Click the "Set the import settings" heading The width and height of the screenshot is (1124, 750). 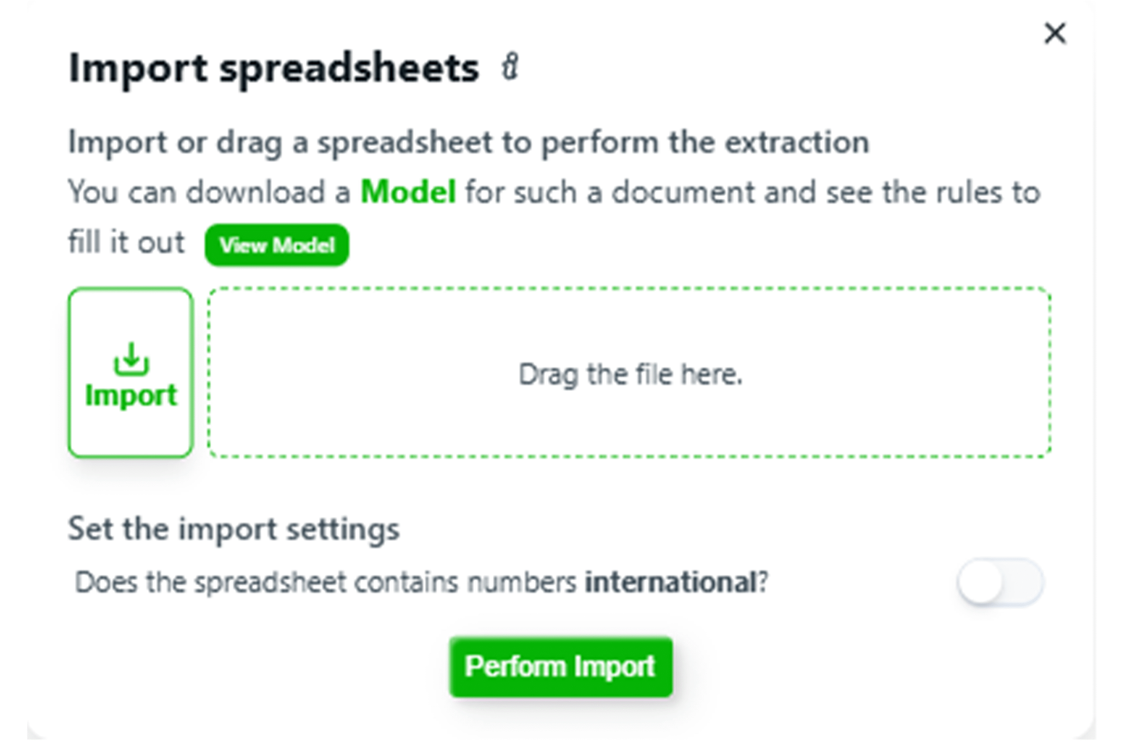click(234, 529)
